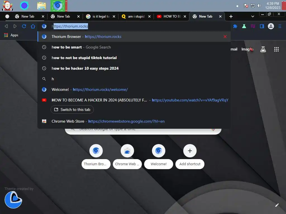Click the 'Switch to this tab' button
286x214 pixels.
pos(72,110)
